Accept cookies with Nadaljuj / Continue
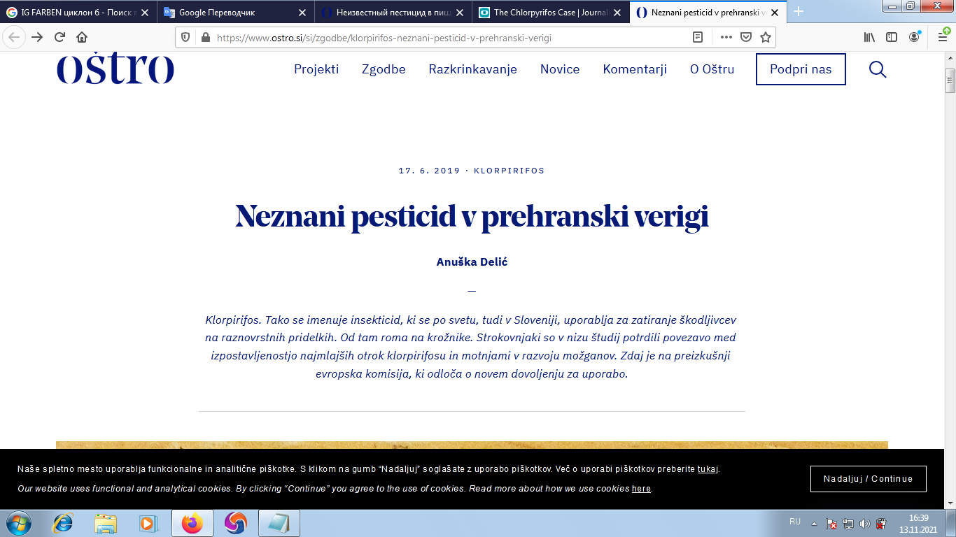 pyautogui.click(x=868, y=479)
